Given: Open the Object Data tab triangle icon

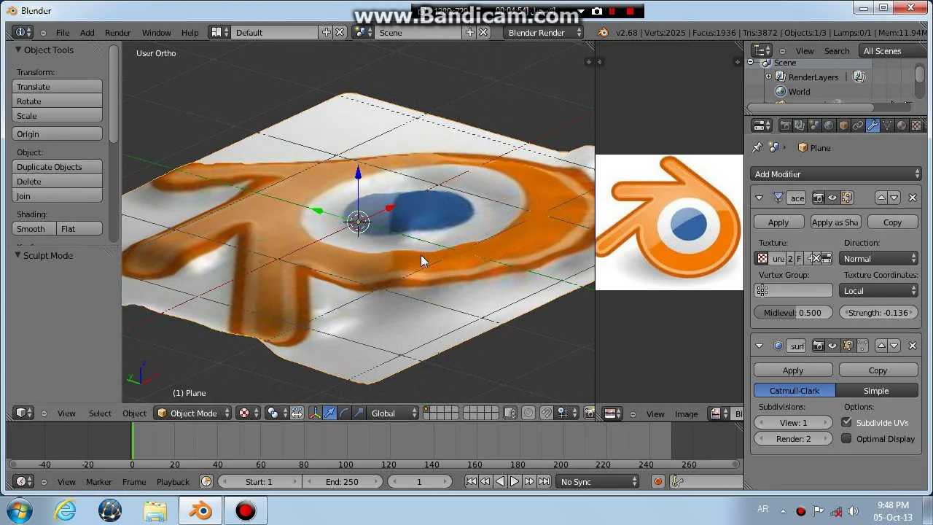Looking at the screenshot, I should tap(887, 125).
